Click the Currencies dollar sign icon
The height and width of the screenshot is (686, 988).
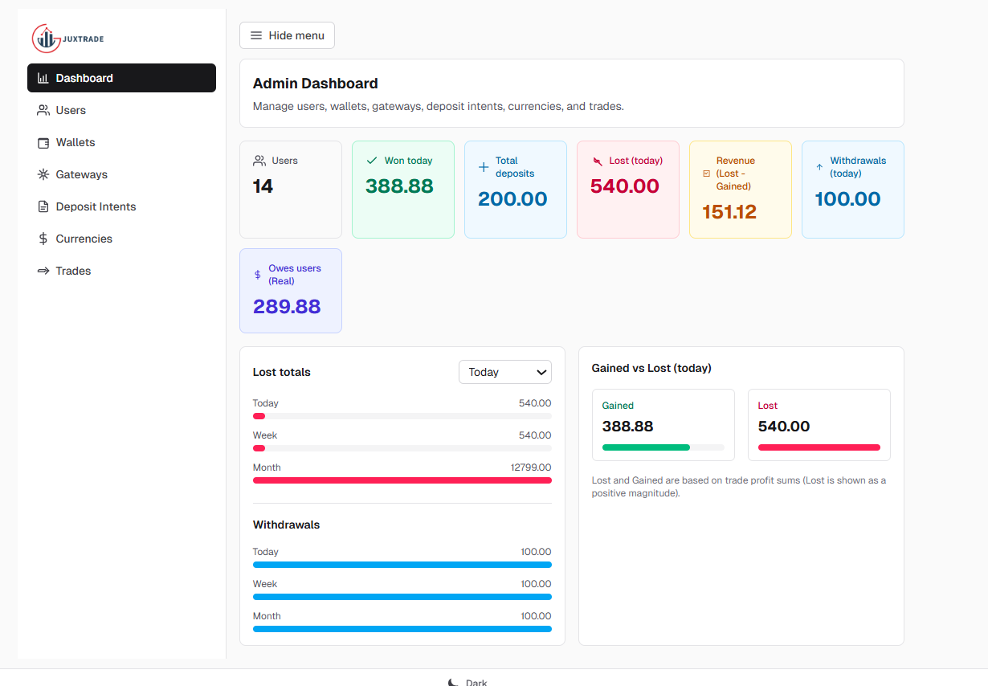43,239
